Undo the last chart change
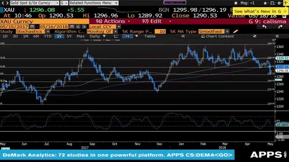The image size is (289, 162). 264,27
